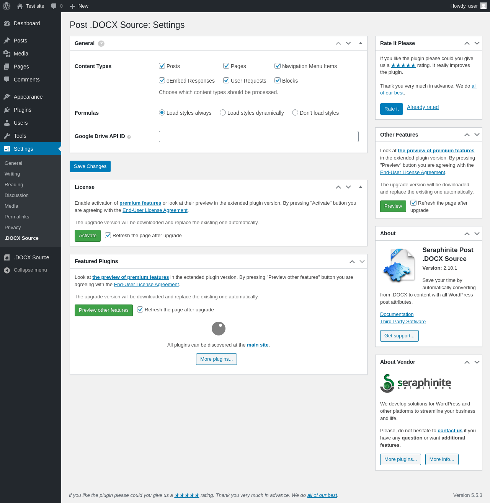This screenshot has width=490, height=503.
Task: Move Rate It Please panel down
Action: point(477,43)
